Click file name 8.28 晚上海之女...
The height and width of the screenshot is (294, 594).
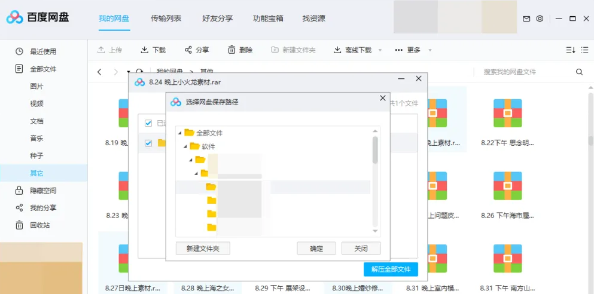208,289
